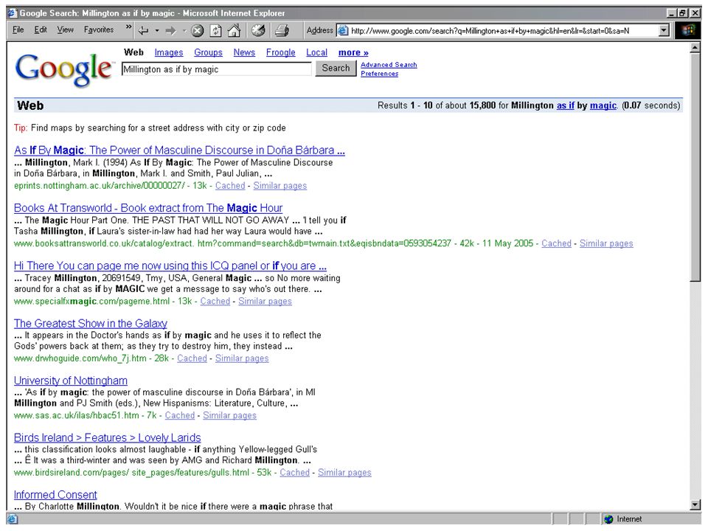Open the 'more »' search options link
The image size is (708, 531).
[x=353, y=52]
